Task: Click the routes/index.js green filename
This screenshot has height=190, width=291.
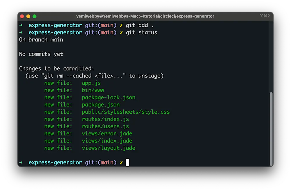Action: (x=105, y=119)
